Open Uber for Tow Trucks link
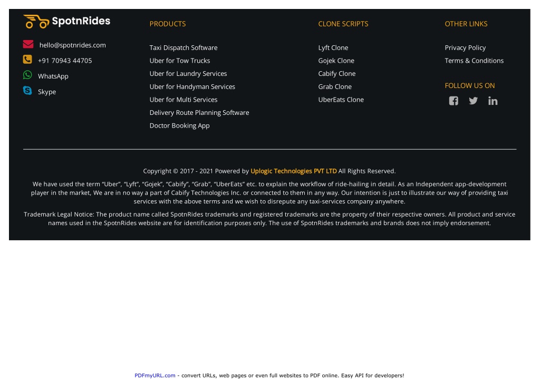540x381 pixels. [180, 61]
